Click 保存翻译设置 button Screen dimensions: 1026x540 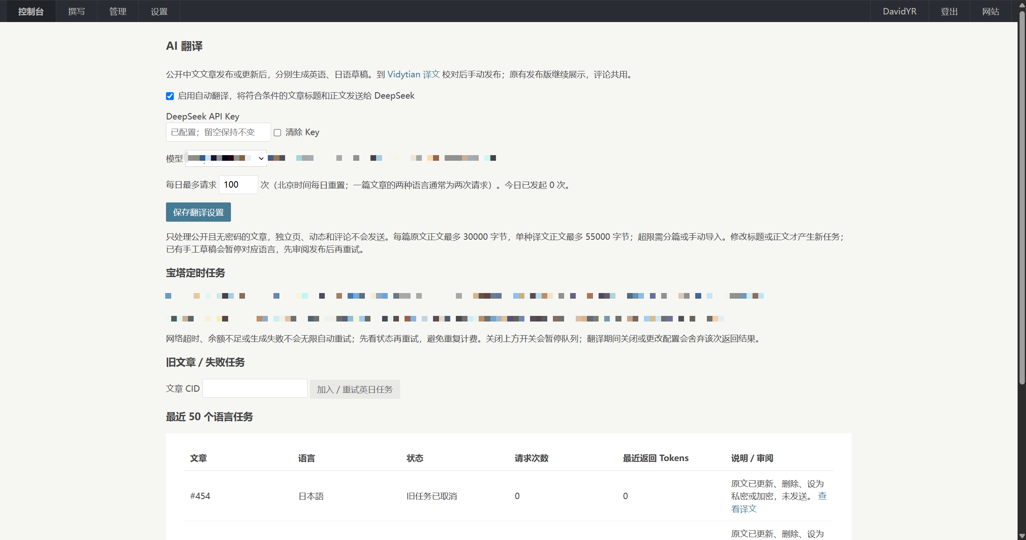click(x=198, y=212)
